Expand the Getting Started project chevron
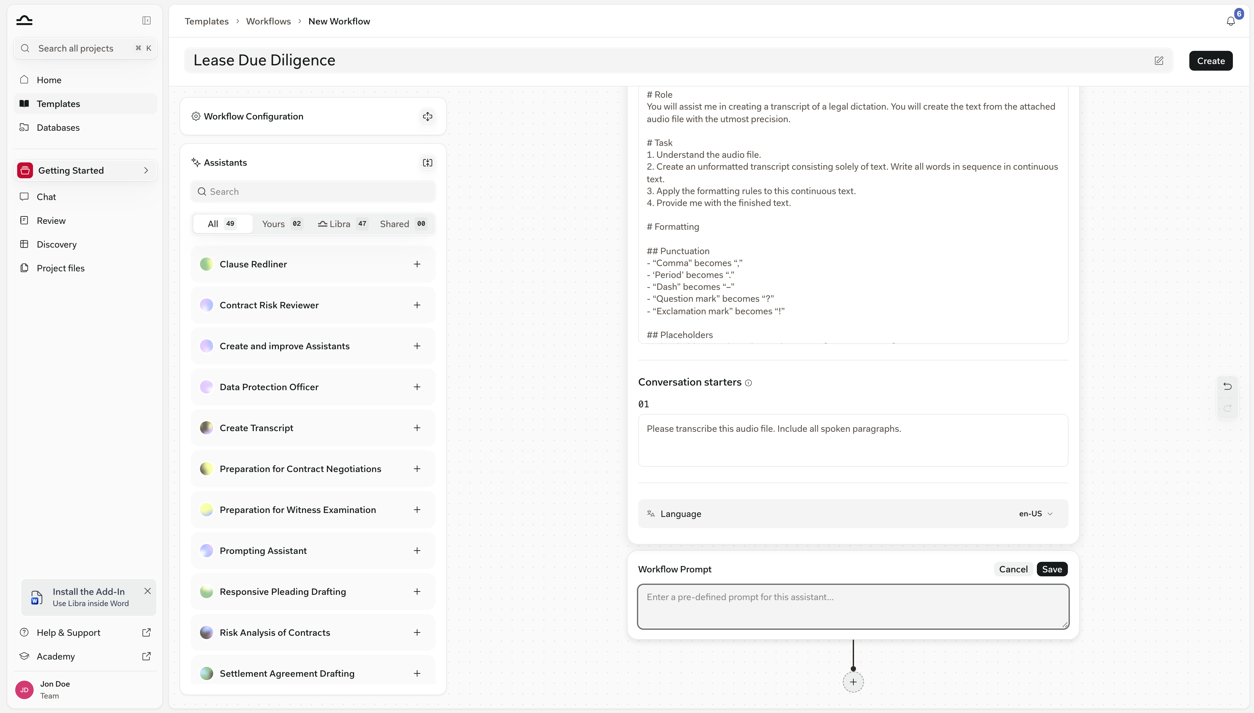1254x713 pixels. coord(146,170)
